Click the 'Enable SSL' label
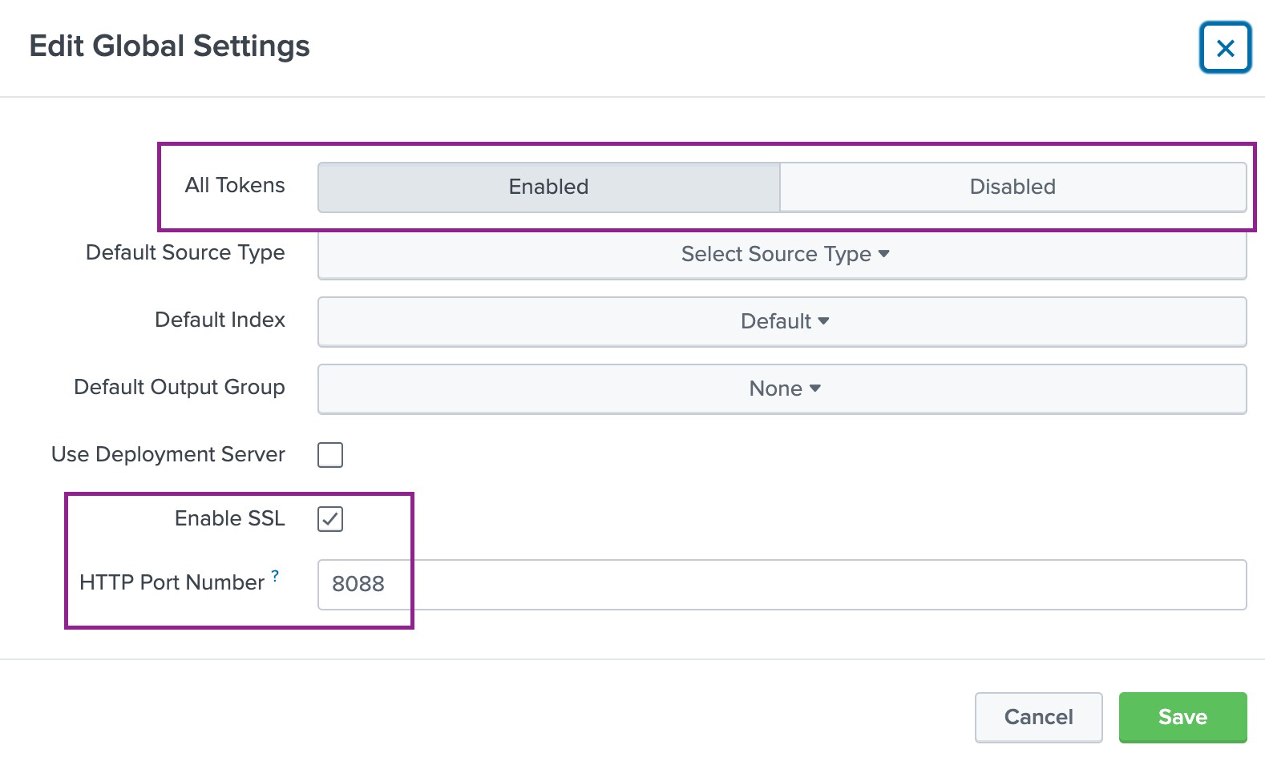 230,518
